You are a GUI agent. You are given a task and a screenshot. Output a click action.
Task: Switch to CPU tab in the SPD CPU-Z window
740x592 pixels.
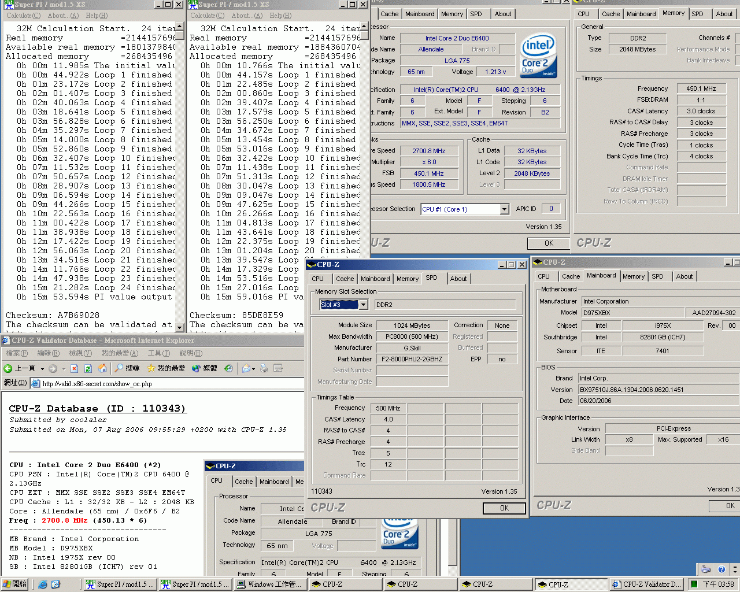pyautogui.click(x=318, y=279)
